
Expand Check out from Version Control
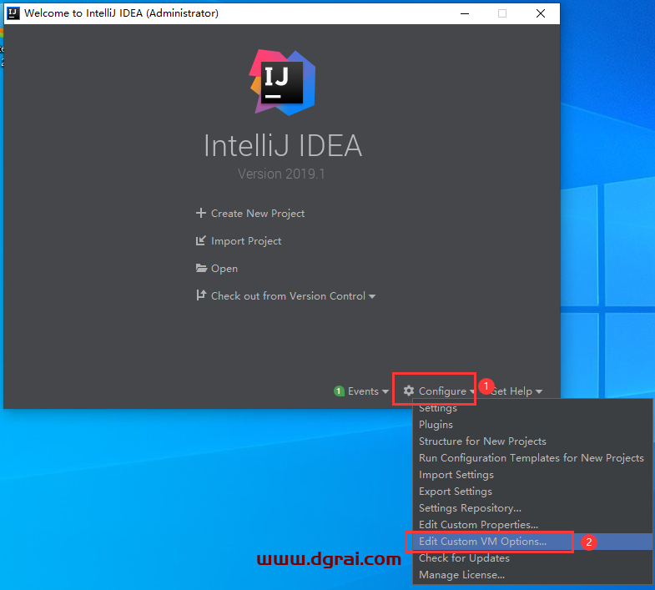coord(293,296)
